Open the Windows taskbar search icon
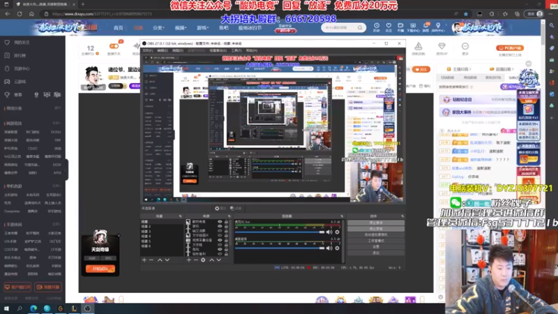 pos(20,308)
